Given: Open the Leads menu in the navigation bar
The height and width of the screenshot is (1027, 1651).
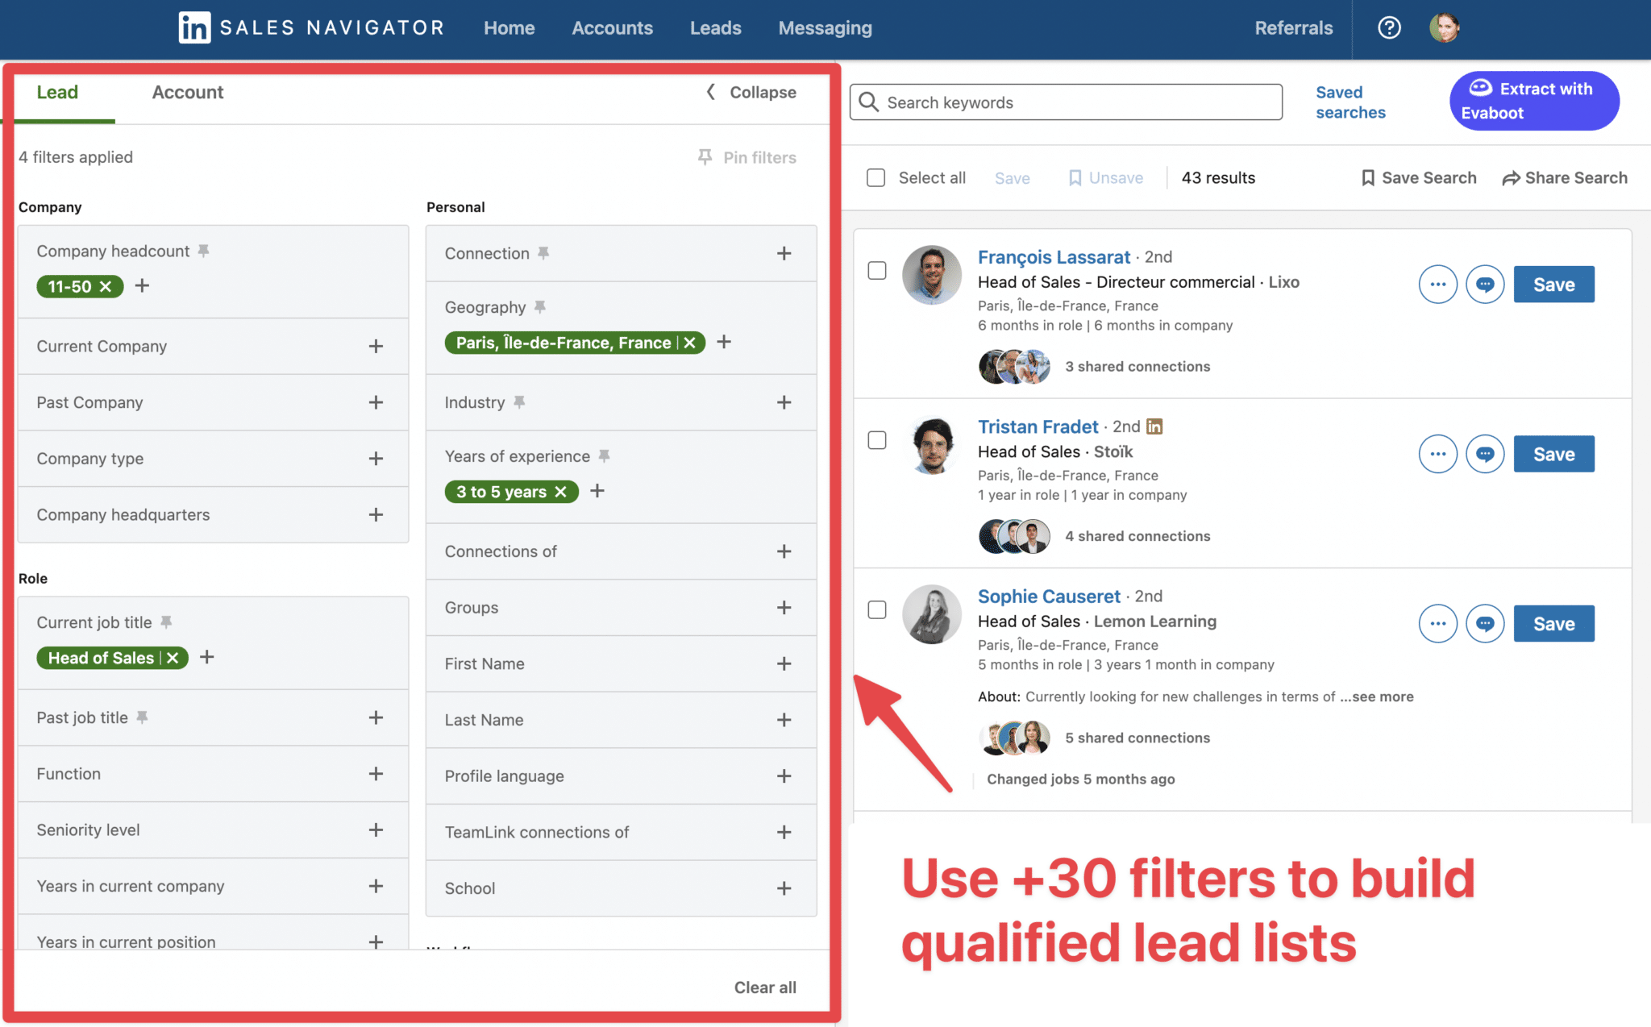Looking at the screenshot, I should pos(715,27).
